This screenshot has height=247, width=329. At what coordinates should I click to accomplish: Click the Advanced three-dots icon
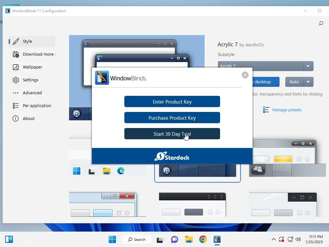pos(16,93)
